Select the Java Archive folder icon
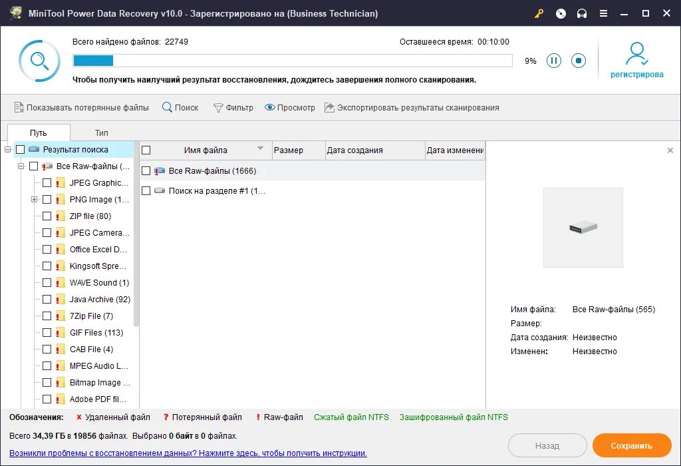This screenshot has width=681, height=466. point(61,300)
